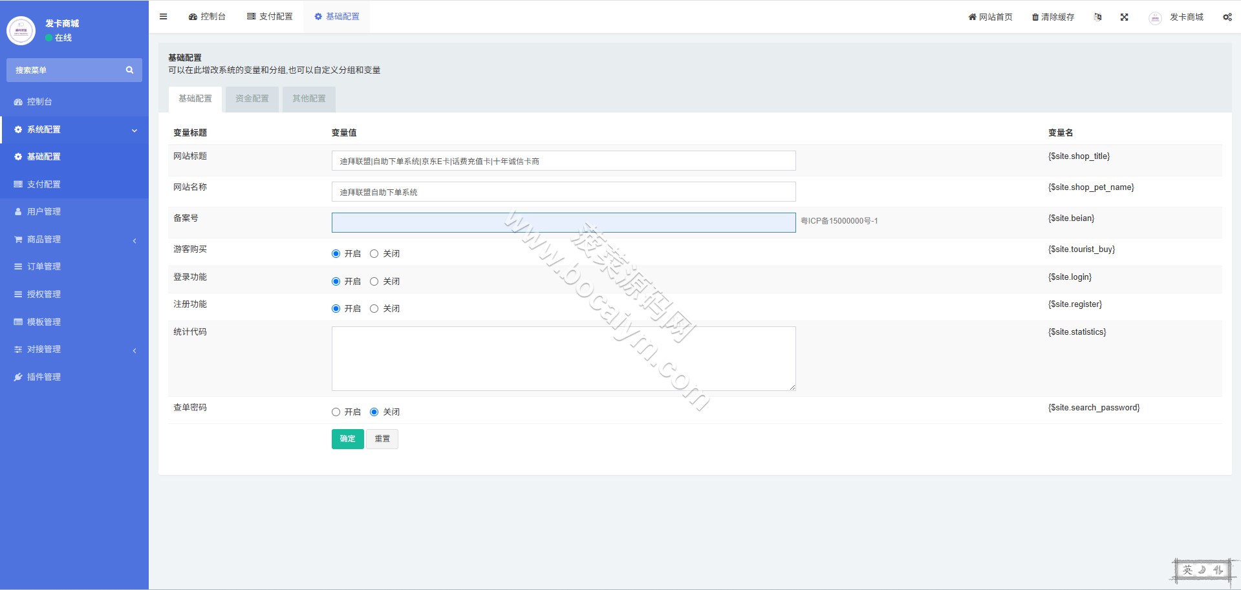Open settings via top-right gears icon

coord(1227,17)
